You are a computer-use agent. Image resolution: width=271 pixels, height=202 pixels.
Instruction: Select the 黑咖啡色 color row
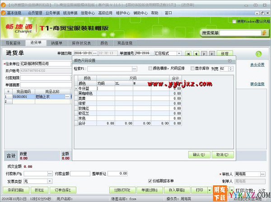pyautogui.click(x=128, y=93)
